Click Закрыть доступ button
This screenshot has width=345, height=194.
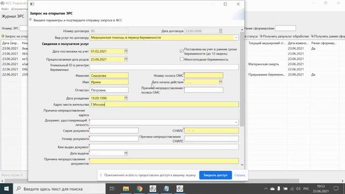pyautogui.click(x=216, y=175)
